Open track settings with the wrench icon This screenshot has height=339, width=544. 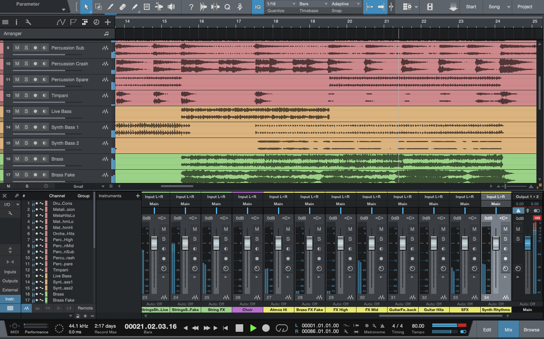(x=28, y=22)
